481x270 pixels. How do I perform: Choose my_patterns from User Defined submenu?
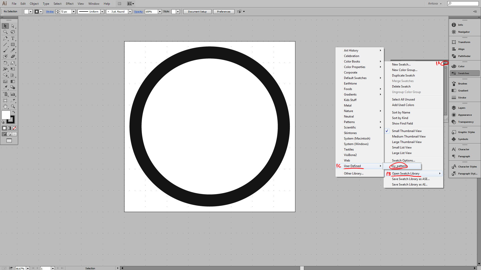click(x=400, y=166)
